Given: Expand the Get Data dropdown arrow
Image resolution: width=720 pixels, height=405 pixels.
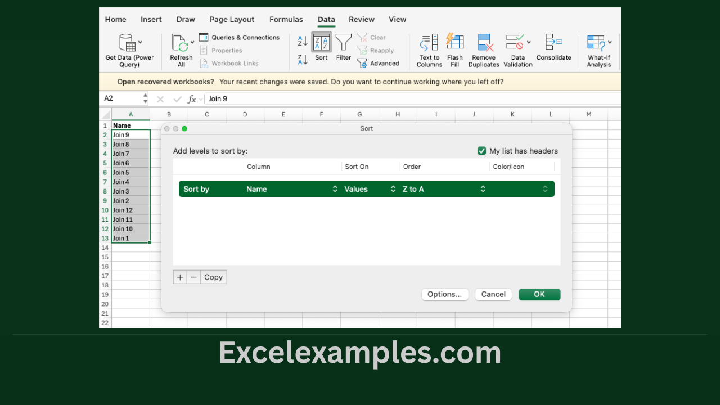Looking at the screenshot, I should pos(140,42).
